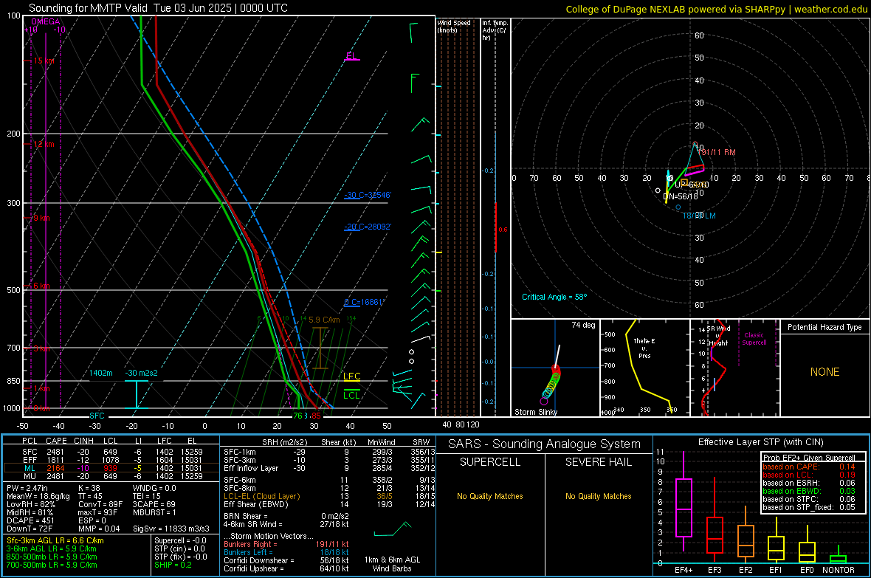871x578 pixels.
Task: Click the -30 C=32546' height label
Action: (367, 195)
